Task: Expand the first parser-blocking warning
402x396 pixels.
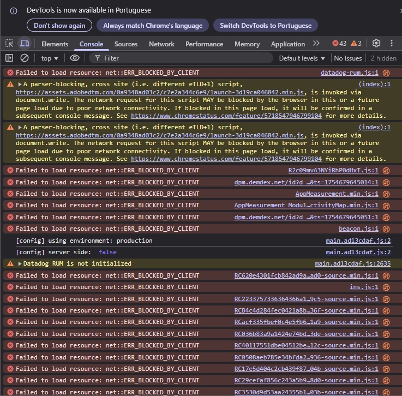Action: (x=20, y=84)
